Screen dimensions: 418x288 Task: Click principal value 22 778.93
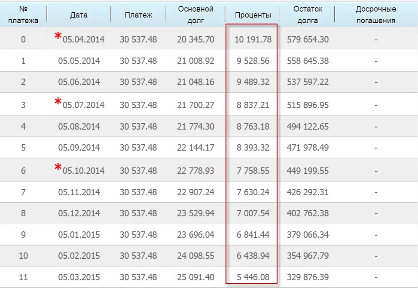(195, 170)
